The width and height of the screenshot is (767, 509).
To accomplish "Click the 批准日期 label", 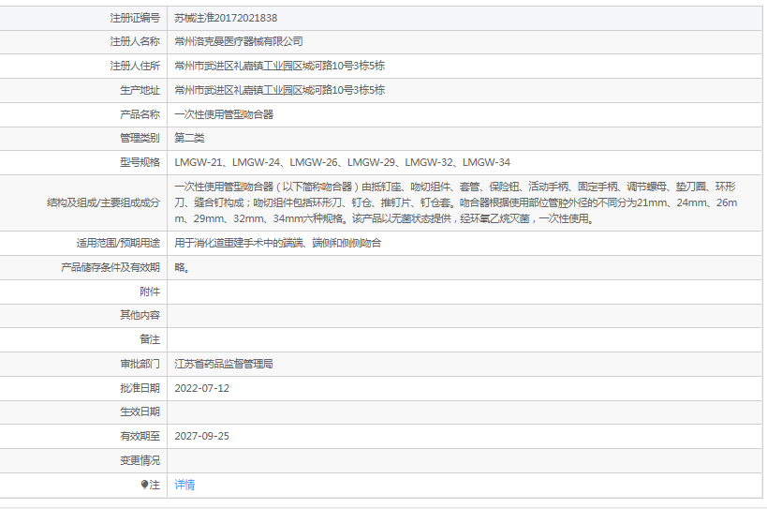I will click(140, 388).
